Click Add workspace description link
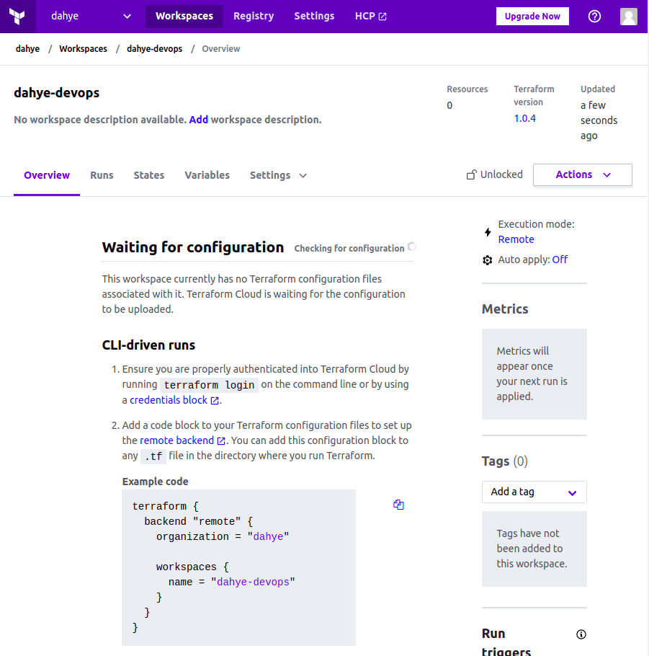 click(199, 120)
